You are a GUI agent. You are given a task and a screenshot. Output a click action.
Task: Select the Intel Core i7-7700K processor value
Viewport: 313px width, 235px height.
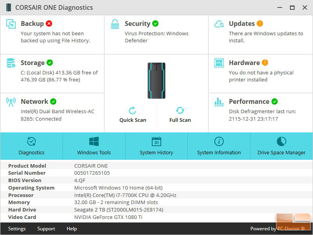(x=125, y=195)
